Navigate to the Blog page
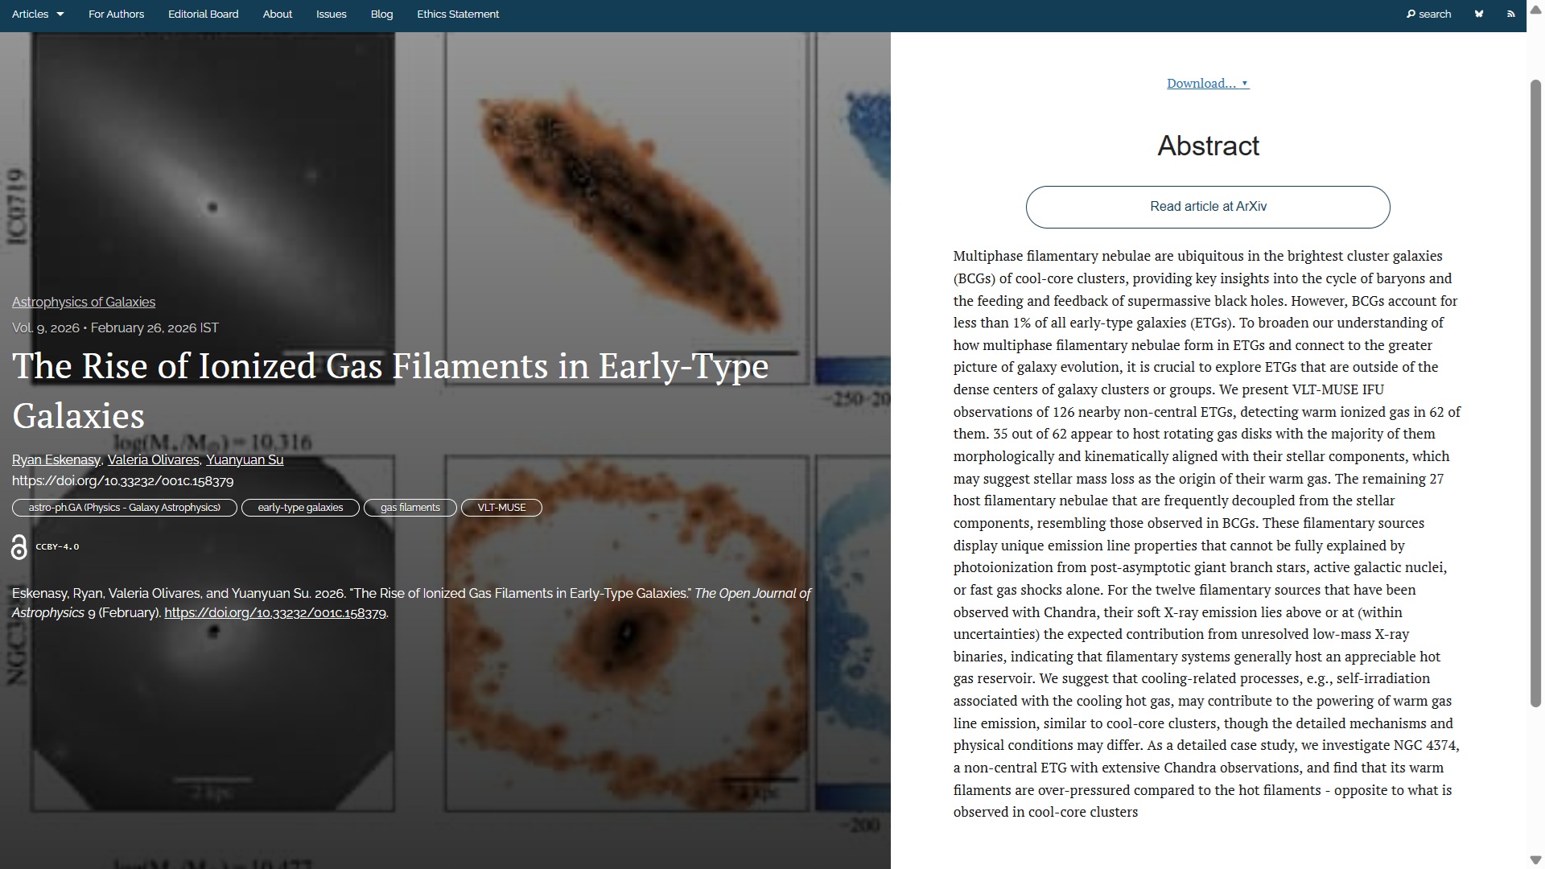Screen dimensions: 1545x869 381,14
